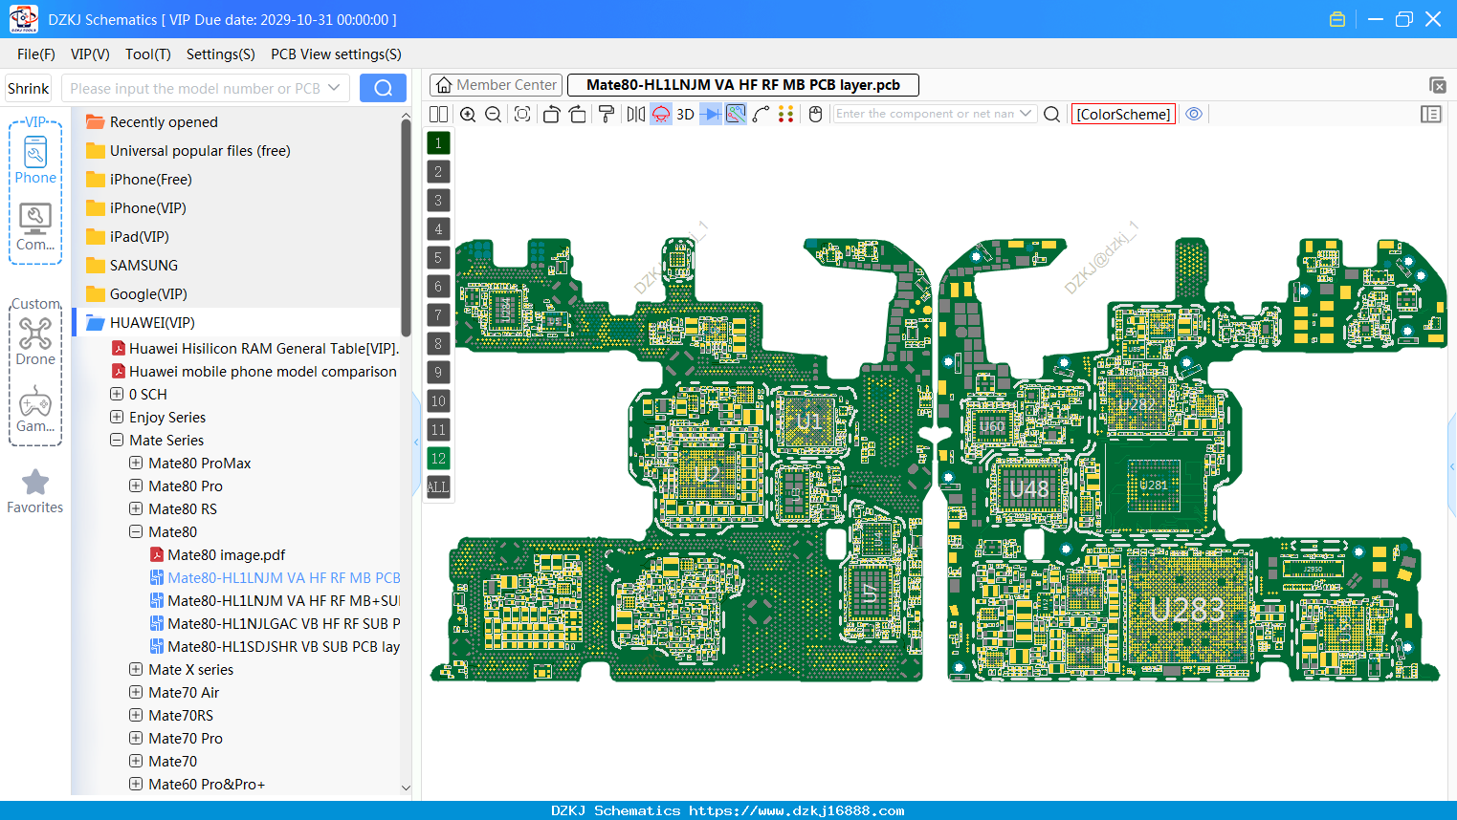Click the Shrink button
The height and width of the screenshot is (820, 1457).
click(x=29, y=88)
